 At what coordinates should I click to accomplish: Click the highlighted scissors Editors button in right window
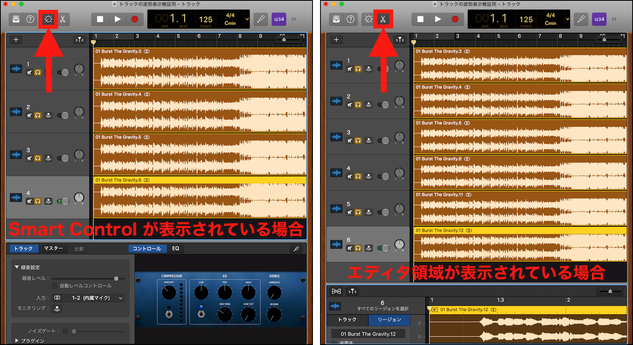(383, 19)
